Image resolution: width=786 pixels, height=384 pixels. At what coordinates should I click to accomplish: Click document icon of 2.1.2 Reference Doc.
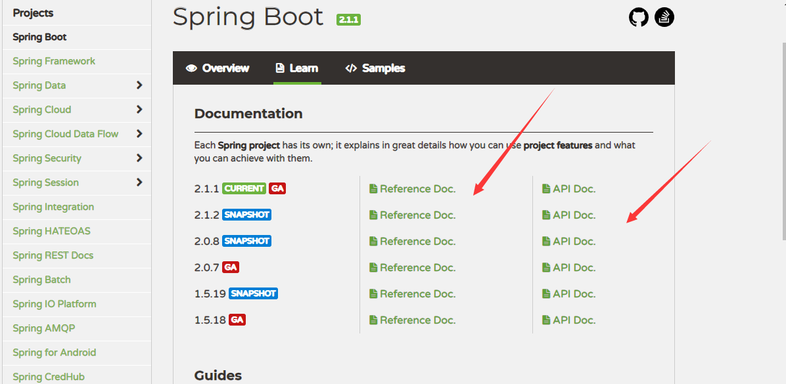373,215
